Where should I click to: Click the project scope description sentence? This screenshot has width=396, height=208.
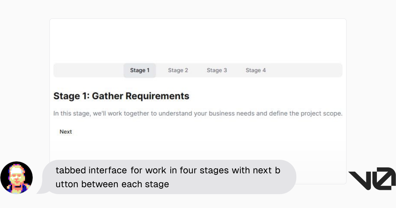click(x=198, y=113)
